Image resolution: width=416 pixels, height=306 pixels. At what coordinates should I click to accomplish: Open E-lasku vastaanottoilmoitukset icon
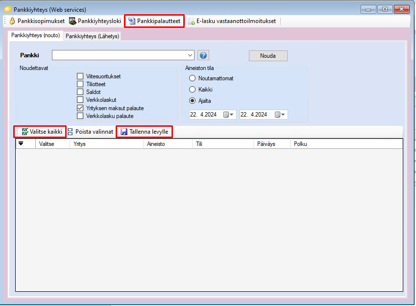pyautogui.click(x=191, y=22)
